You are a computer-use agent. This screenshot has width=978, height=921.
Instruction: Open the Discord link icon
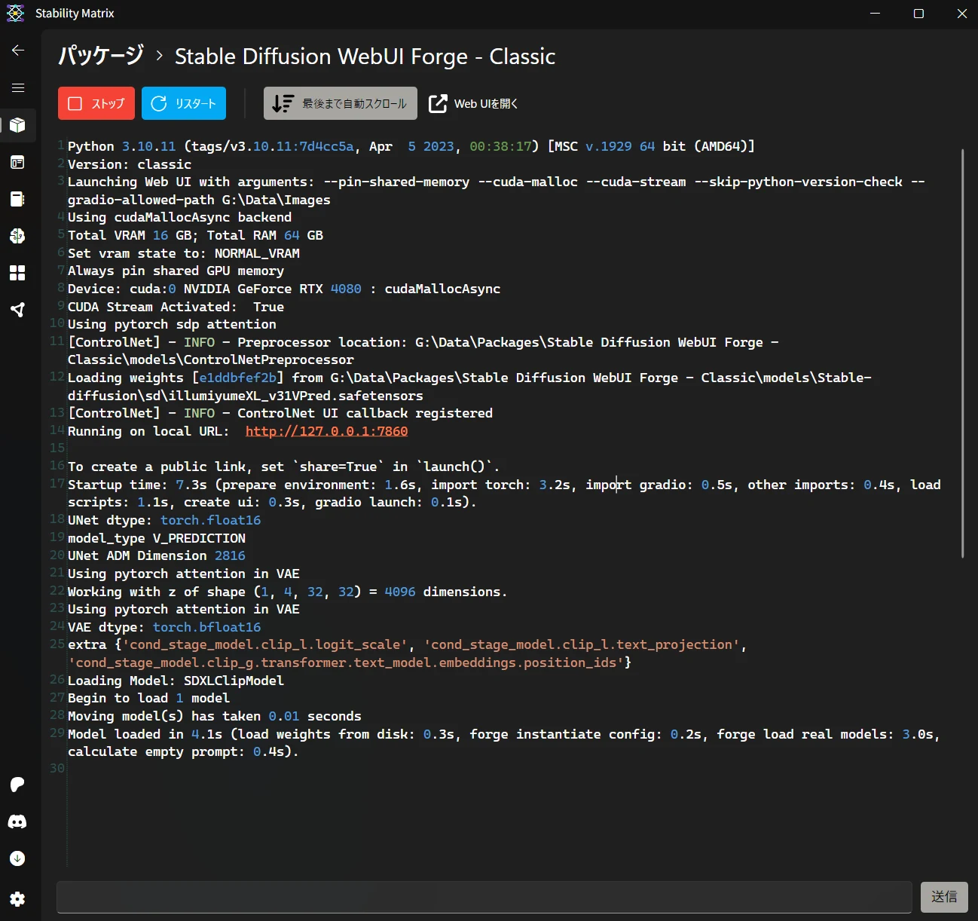tap(18, 822)
